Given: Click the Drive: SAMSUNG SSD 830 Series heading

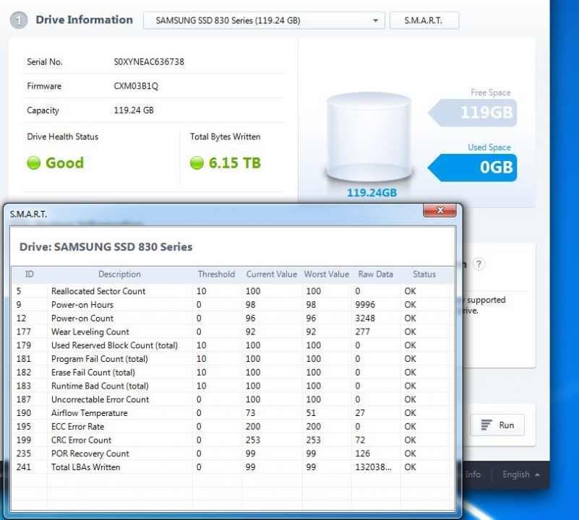Looking at the screenshot, I should (106, 247).
